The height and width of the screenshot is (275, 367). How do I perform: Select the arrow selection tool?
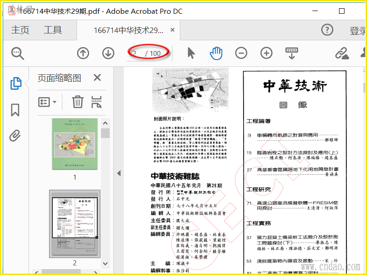191,53
